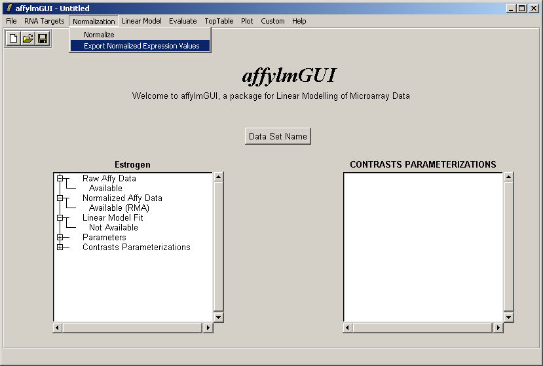Image resolution: width=543 pixels, height=366 pixels.
Task: Expand the Contrasts Parameterizations tree node
Action: 60,247
